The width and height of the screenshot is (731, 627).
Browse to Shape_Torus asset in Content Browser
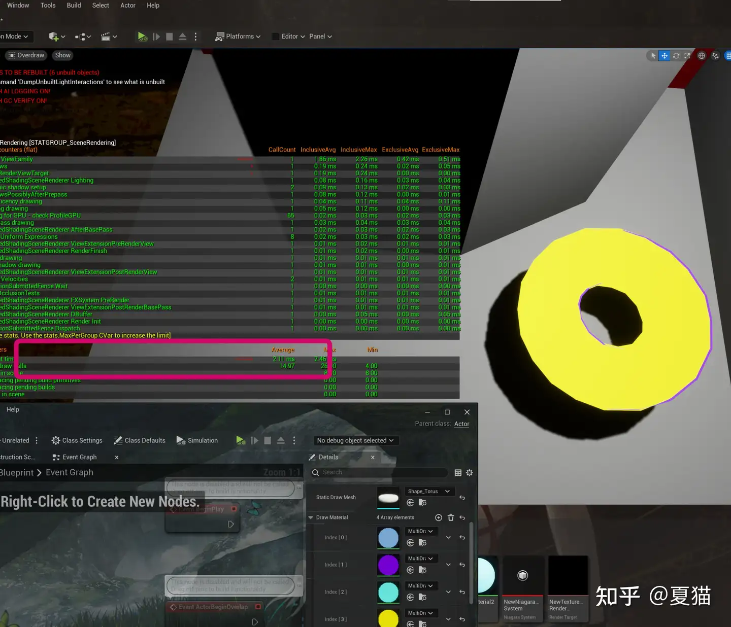pos(422,503)
